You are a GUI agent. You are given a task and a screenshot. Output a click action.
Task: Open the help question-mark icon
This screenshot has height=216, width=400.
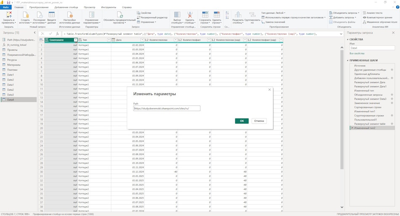point(397,7)
